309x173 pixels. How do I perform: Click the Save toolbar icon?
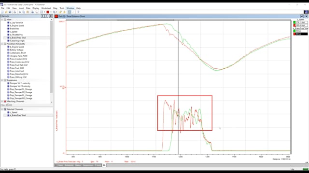pyautogui.click(x=10, y=12)
